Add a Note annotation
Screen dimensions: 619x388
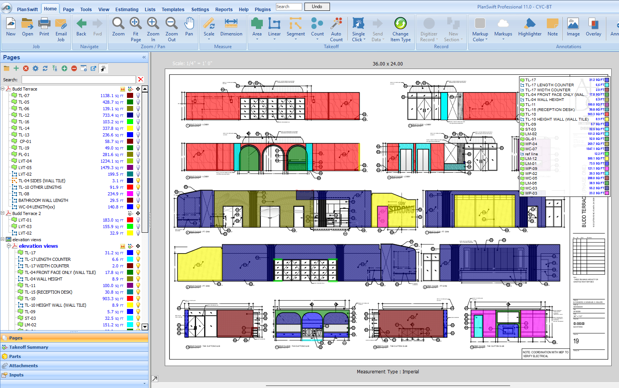pos(553,24)
